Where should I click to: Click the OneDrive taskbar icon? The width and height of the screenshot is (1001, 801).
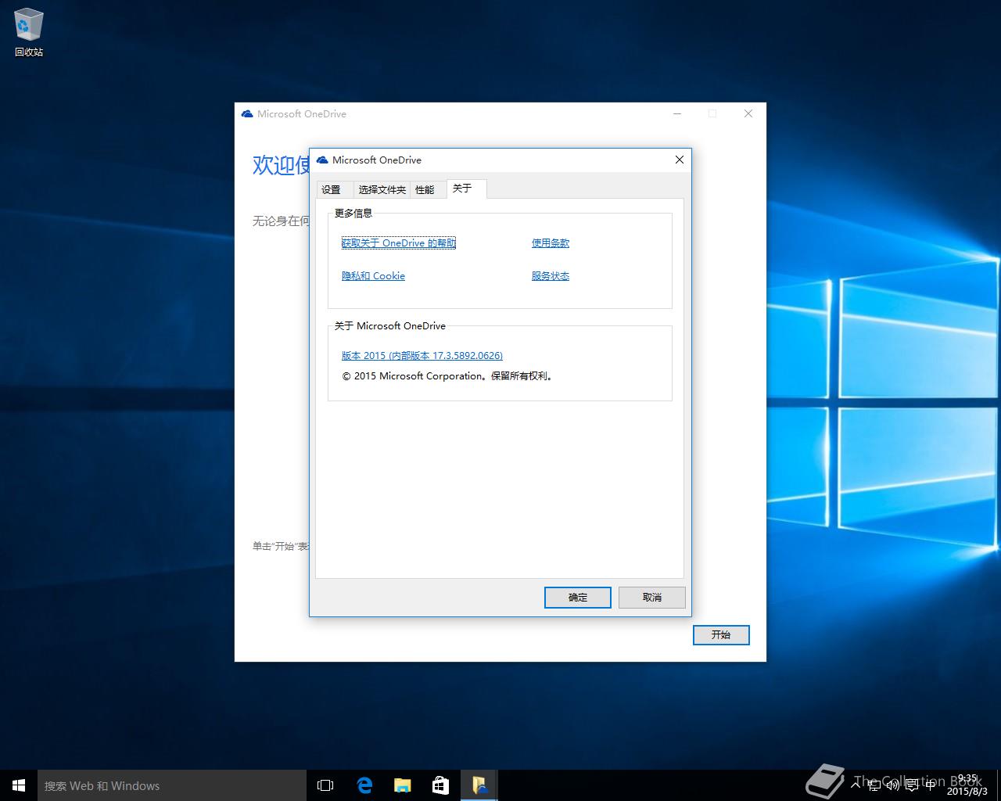(x=479, y=785)
